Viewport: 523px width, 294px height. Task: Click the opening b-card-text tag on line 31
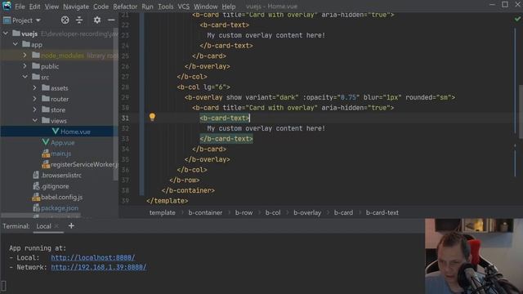tap(224, 118)
